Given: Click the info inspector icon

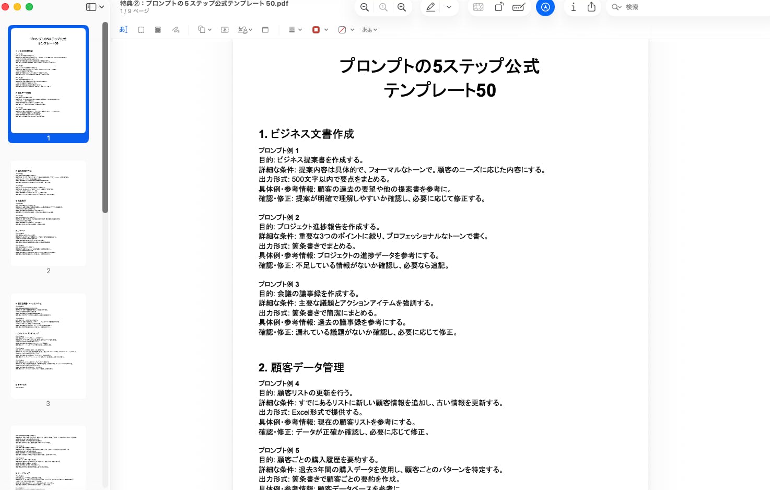Looking at the screenshot, I should tap(573, 7).
